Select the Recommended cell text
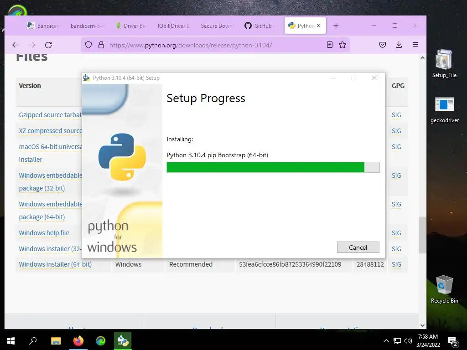Image resolution: width=467 pixels, height=350 pixels. pos(191,264)
